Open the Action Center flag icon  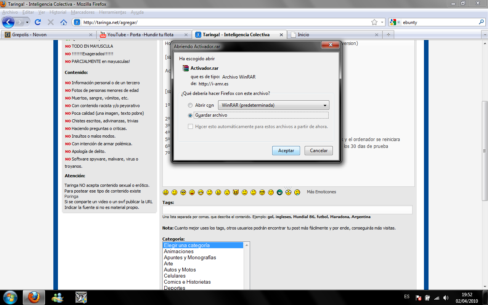point(419,298)
